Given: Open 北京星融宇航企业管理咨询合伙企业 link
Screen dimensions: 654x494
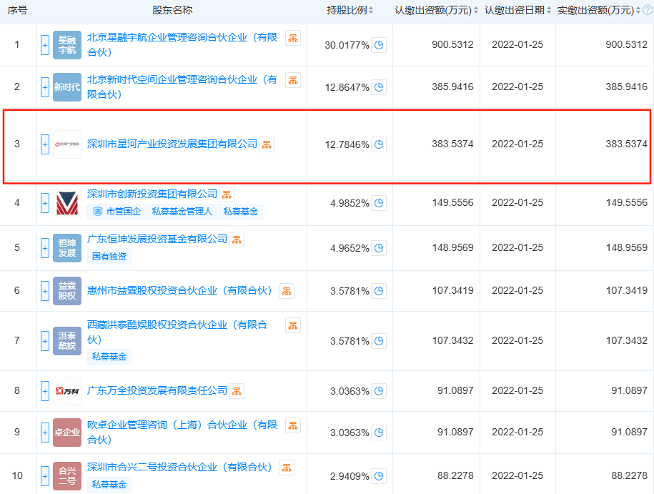Looking at the screenshot, I should (182, 45).
